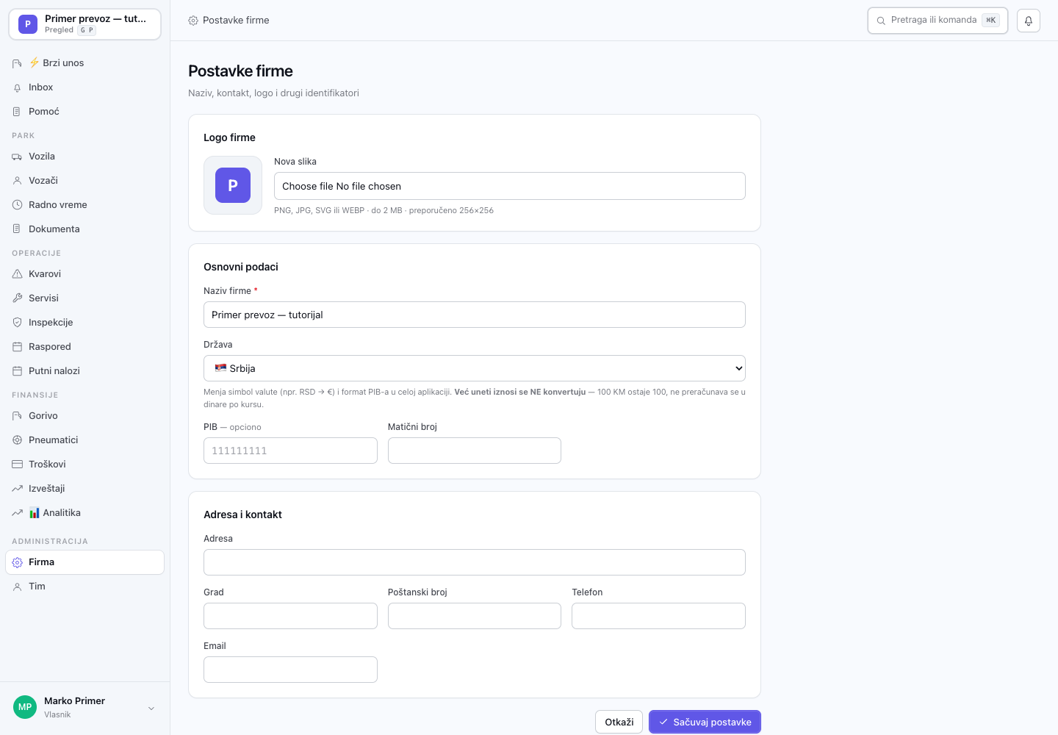Click the Radno vreme clock icon
This screenshot has height=735, width=1058.
pyautogui.click(x=17, y=205)
